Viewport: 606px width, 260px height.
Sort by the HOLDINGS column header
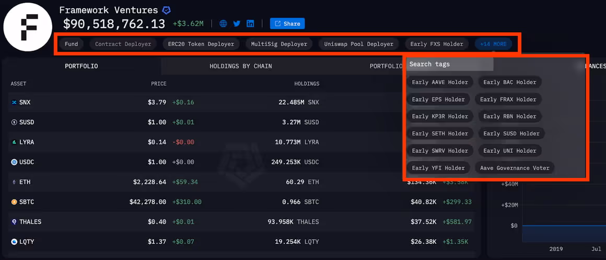click(307, 83)
